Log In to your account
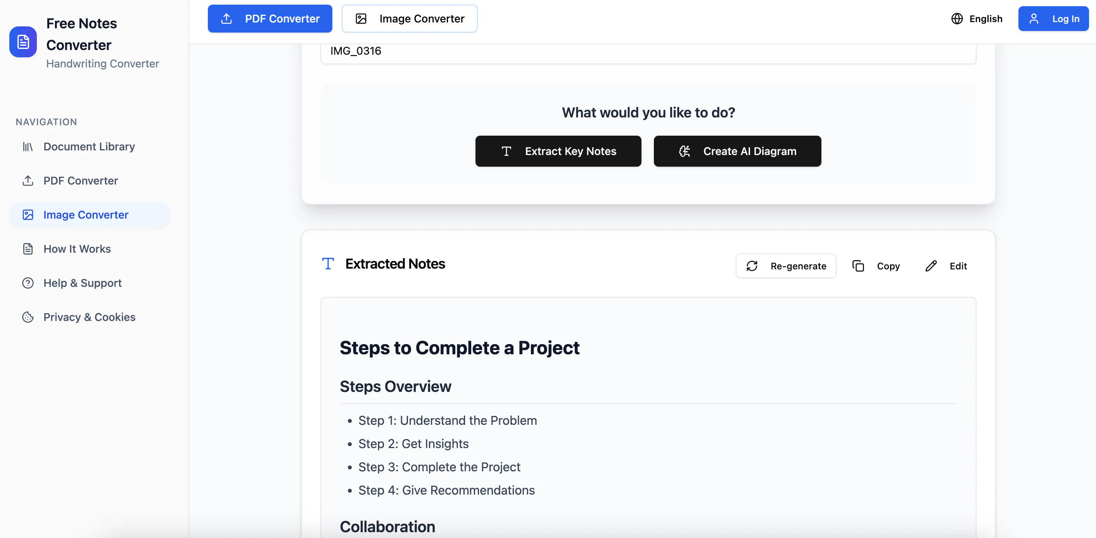Image resolution: width=1096 pixels, height=538 pixels. (x=1053, y=19)
